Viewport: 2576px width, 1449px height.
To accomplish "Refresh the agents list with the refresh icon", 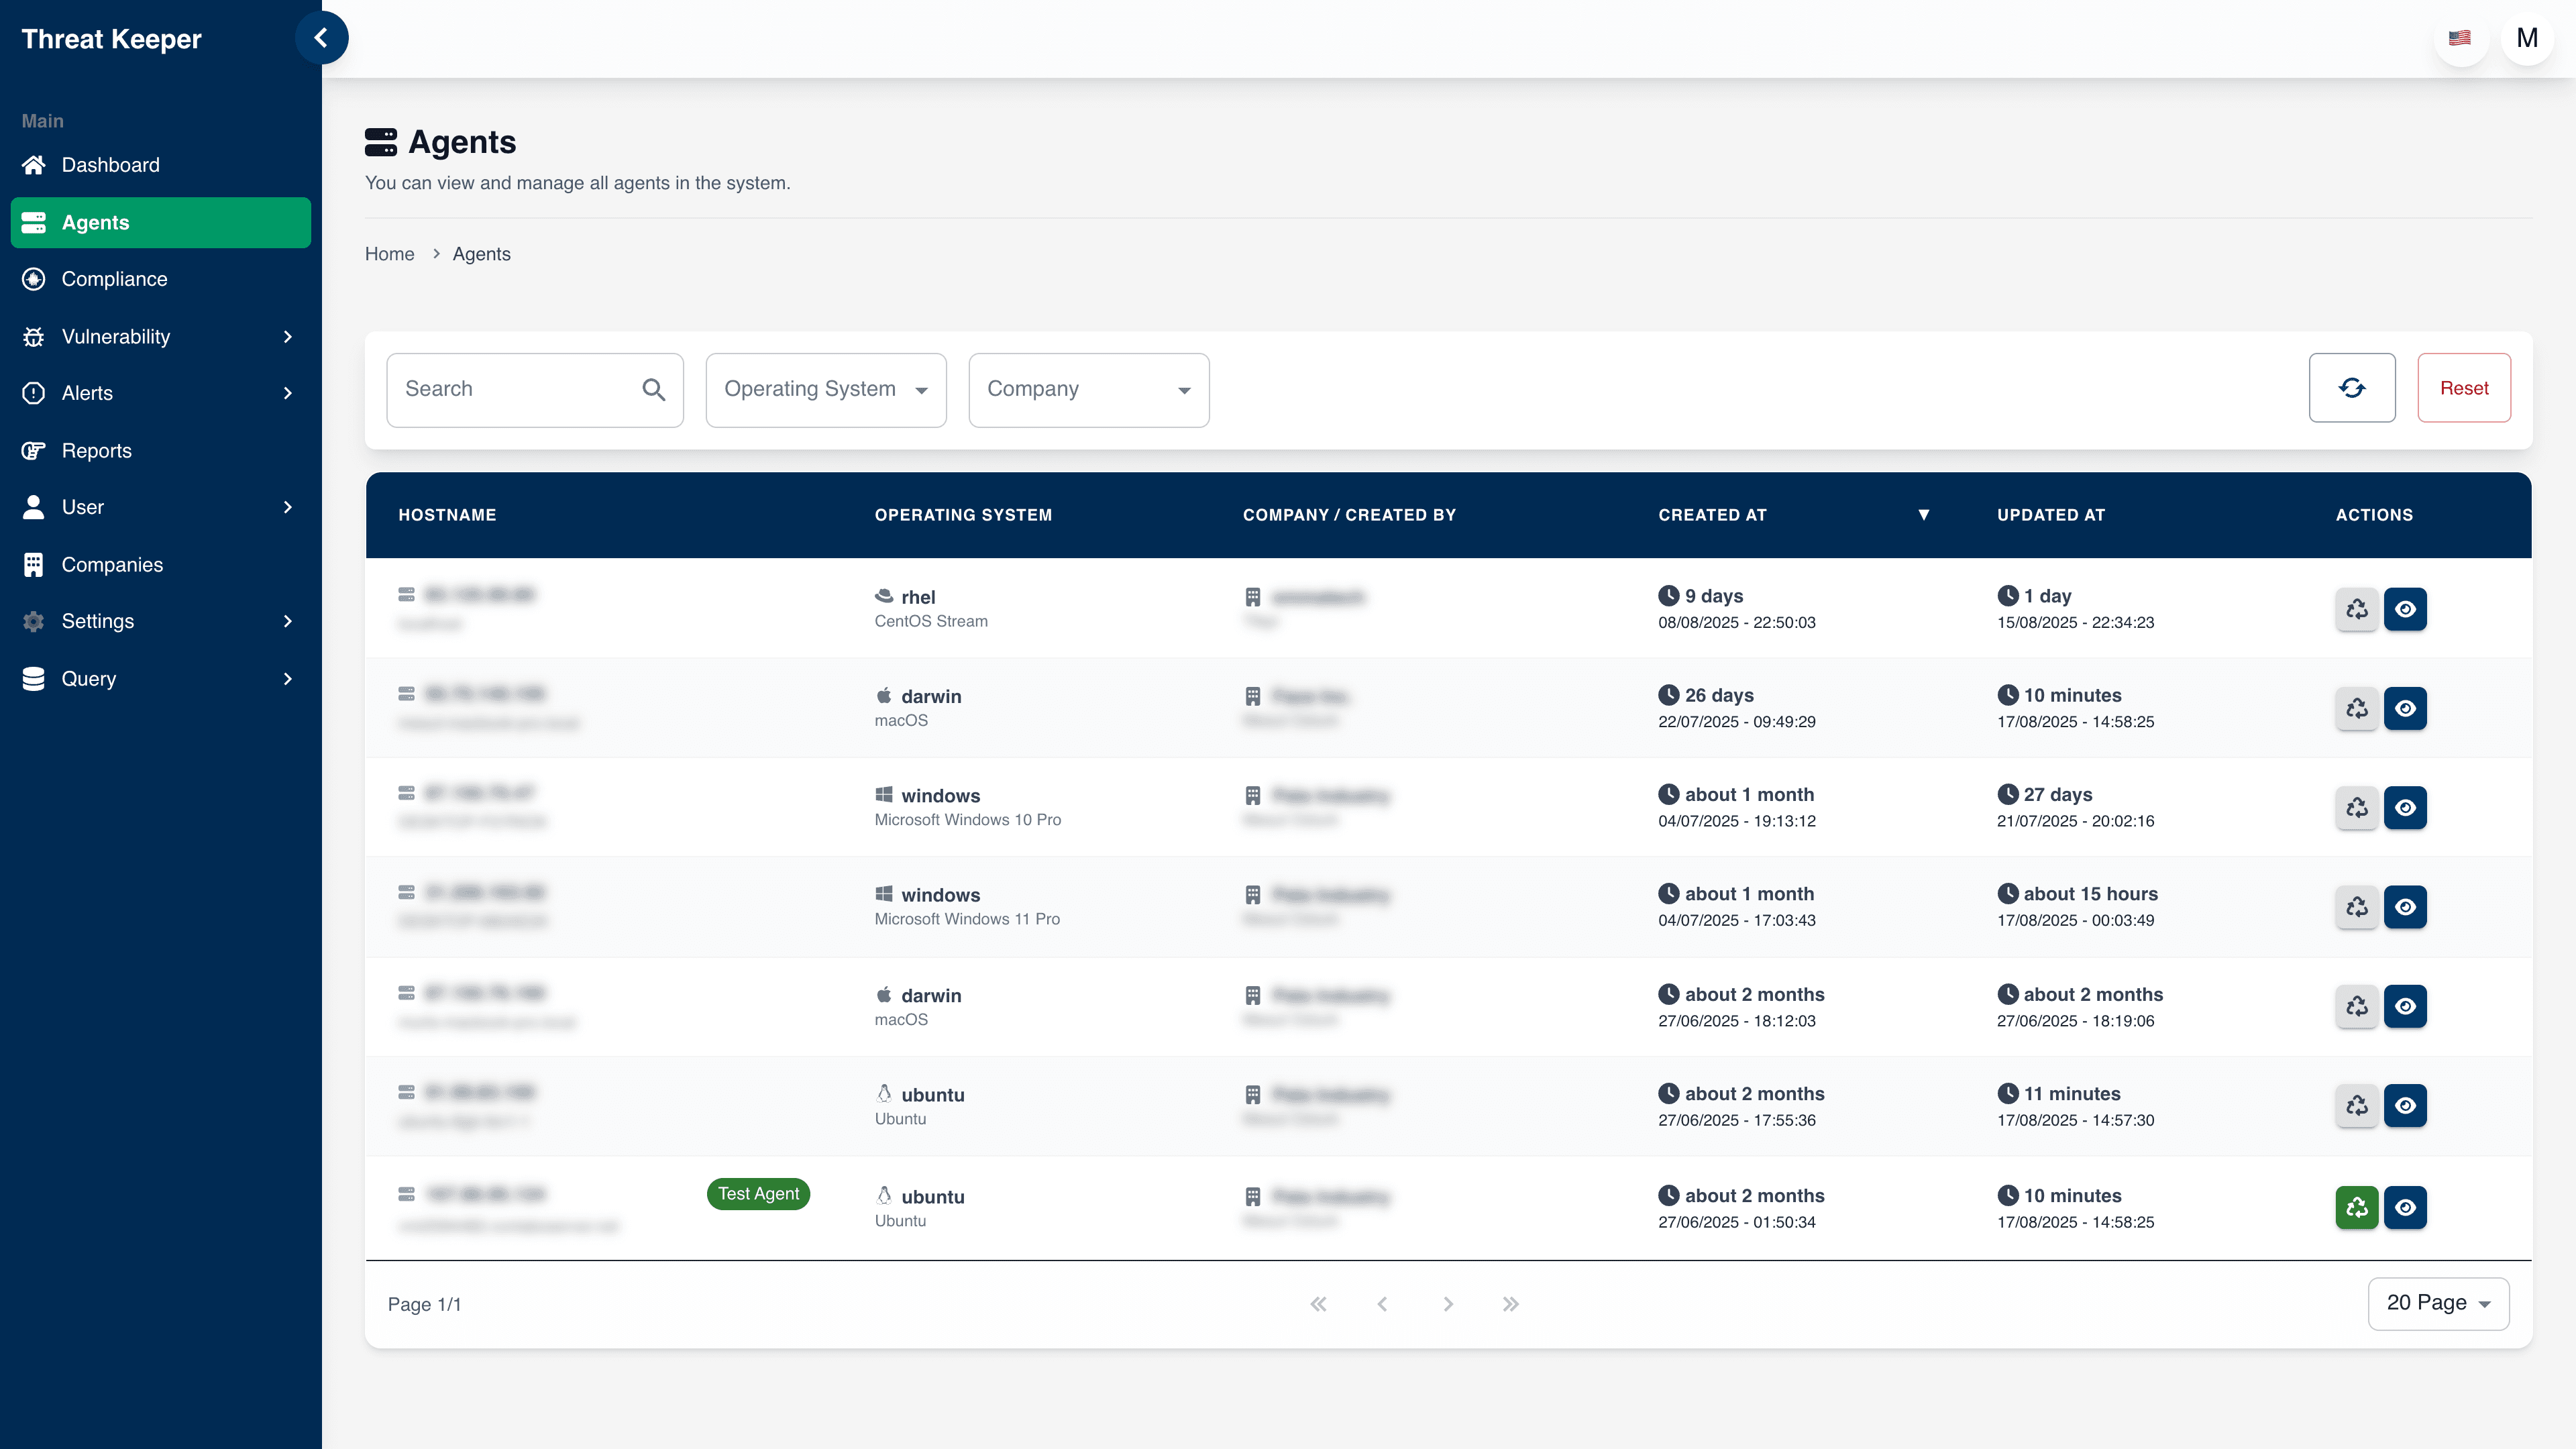I will [x=2352, y=388].
